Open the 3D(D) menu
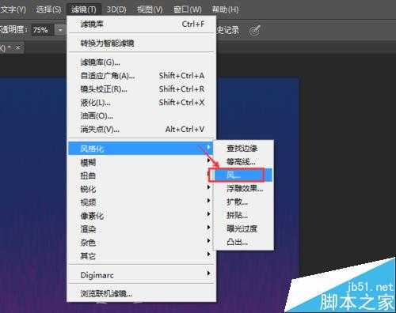This screenshot has width=396, height=313. pyautogui.click(x=116, y=9)
